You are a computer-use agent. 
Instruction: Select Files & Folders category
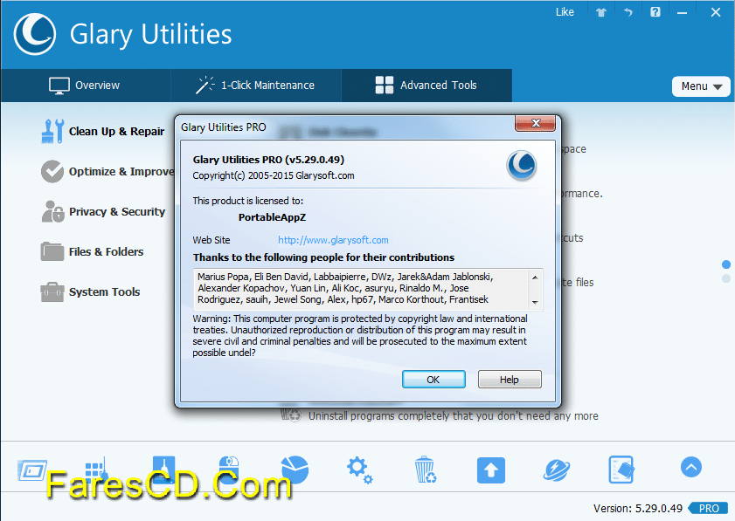(106, 252)
